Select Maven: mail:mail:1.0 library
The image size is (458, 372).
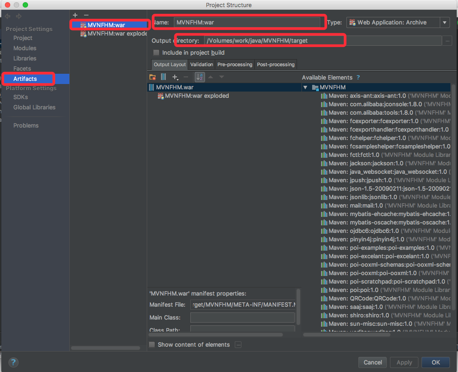385,206
